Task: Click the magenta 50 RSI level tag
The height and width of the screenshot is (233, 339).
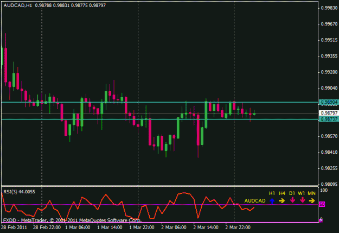Action: (322, 204)
